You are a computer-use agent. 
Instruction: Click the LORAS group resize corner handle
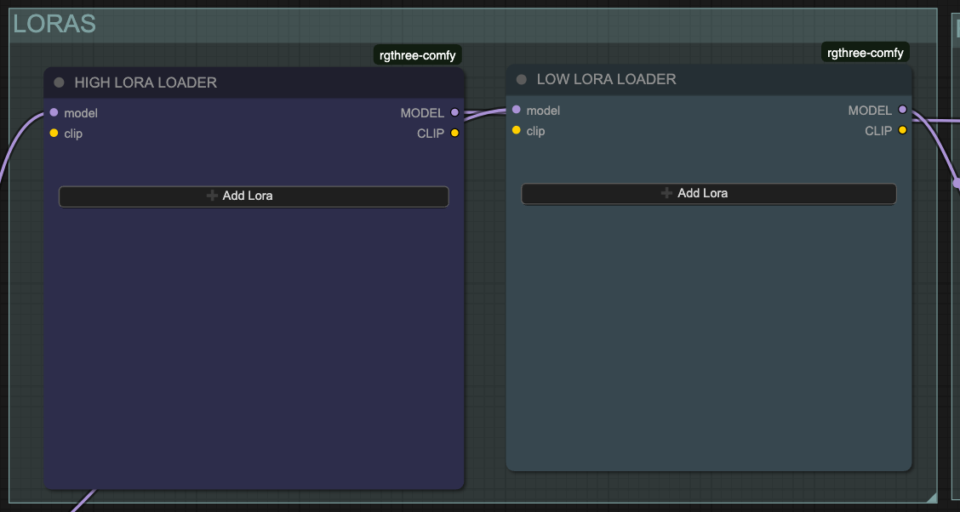pos(931,498)
